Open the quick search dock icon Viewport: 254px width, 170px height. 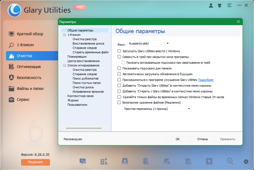coord(230,162)
